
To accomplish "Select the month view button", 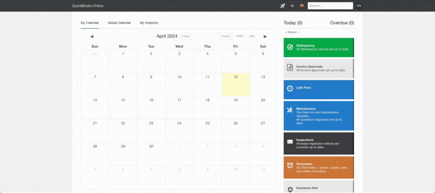I will click(225, 36).
